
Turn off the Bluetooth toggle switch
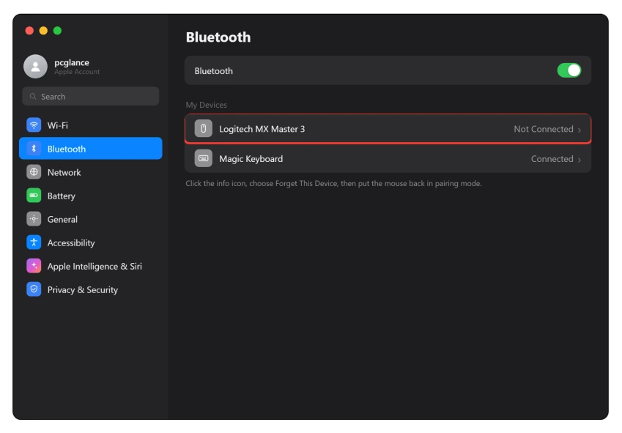(569, 70)
